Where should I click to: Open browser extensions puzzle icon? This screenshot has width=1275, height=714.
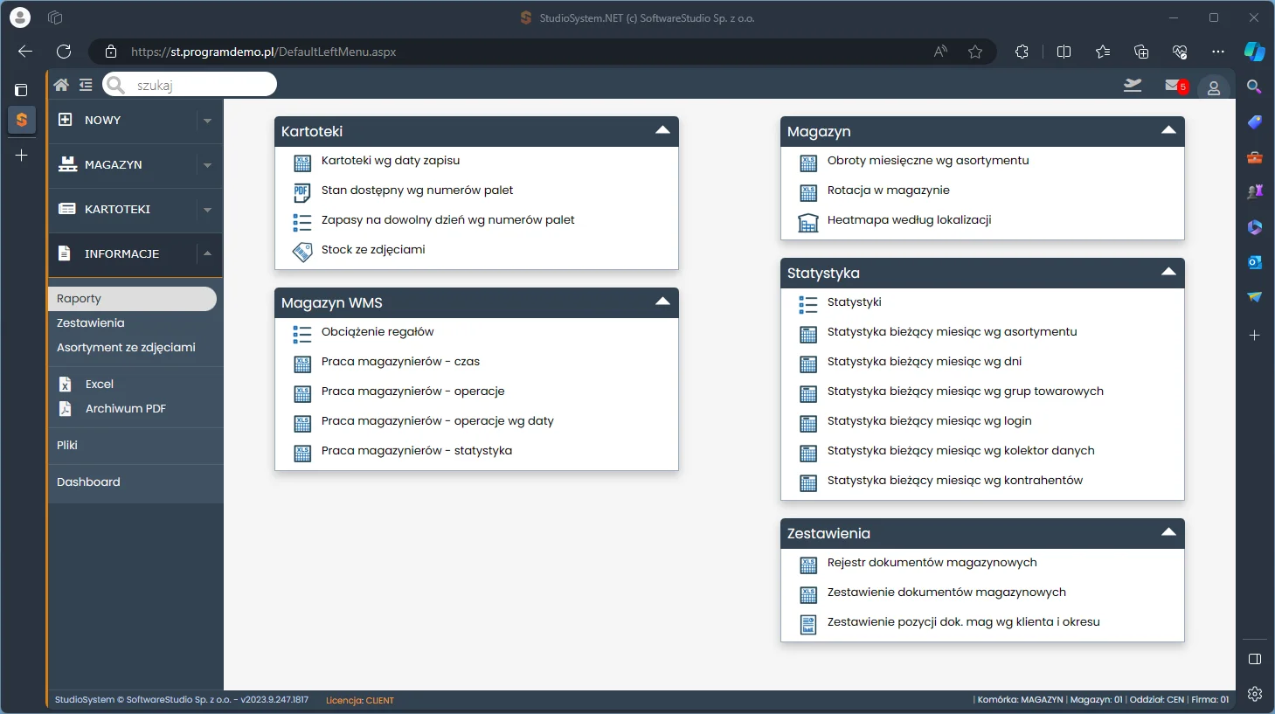tap(1022, 52)
